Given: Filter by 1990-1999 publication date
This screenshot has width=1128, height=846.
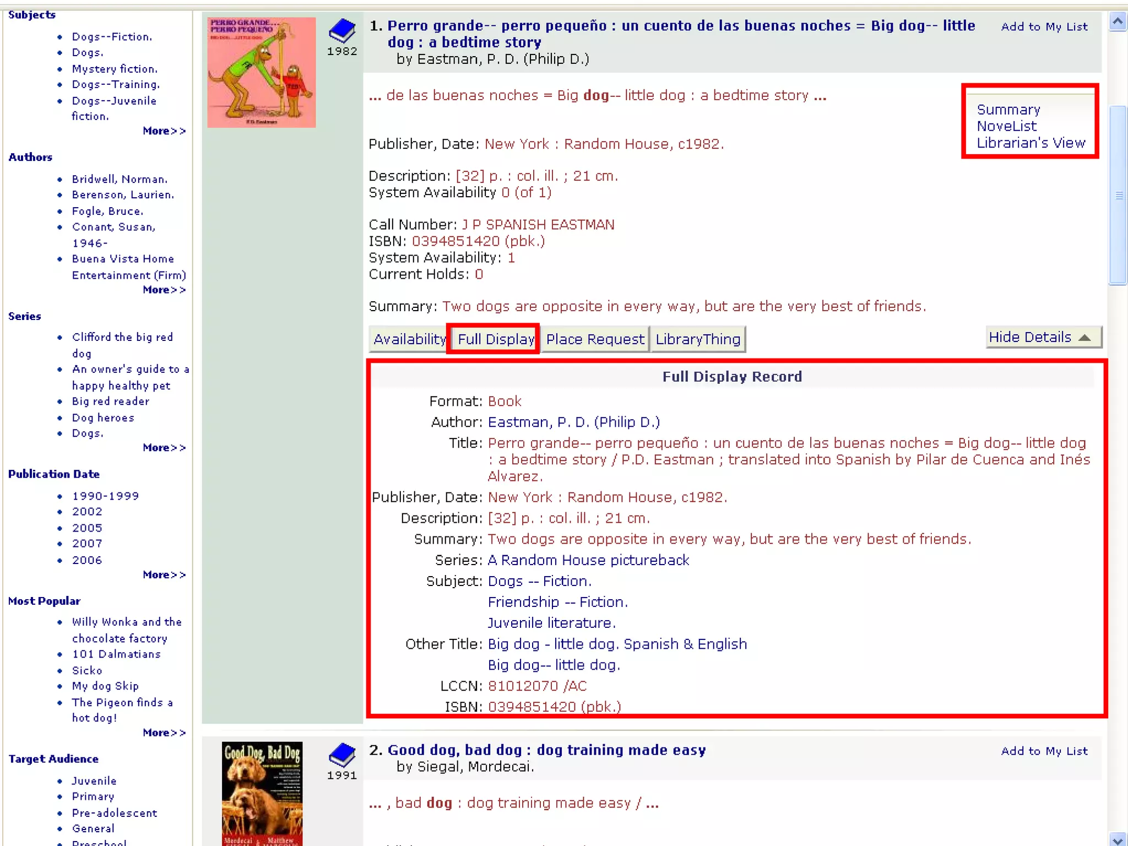Looking at the screenshot, I should 105,496.
